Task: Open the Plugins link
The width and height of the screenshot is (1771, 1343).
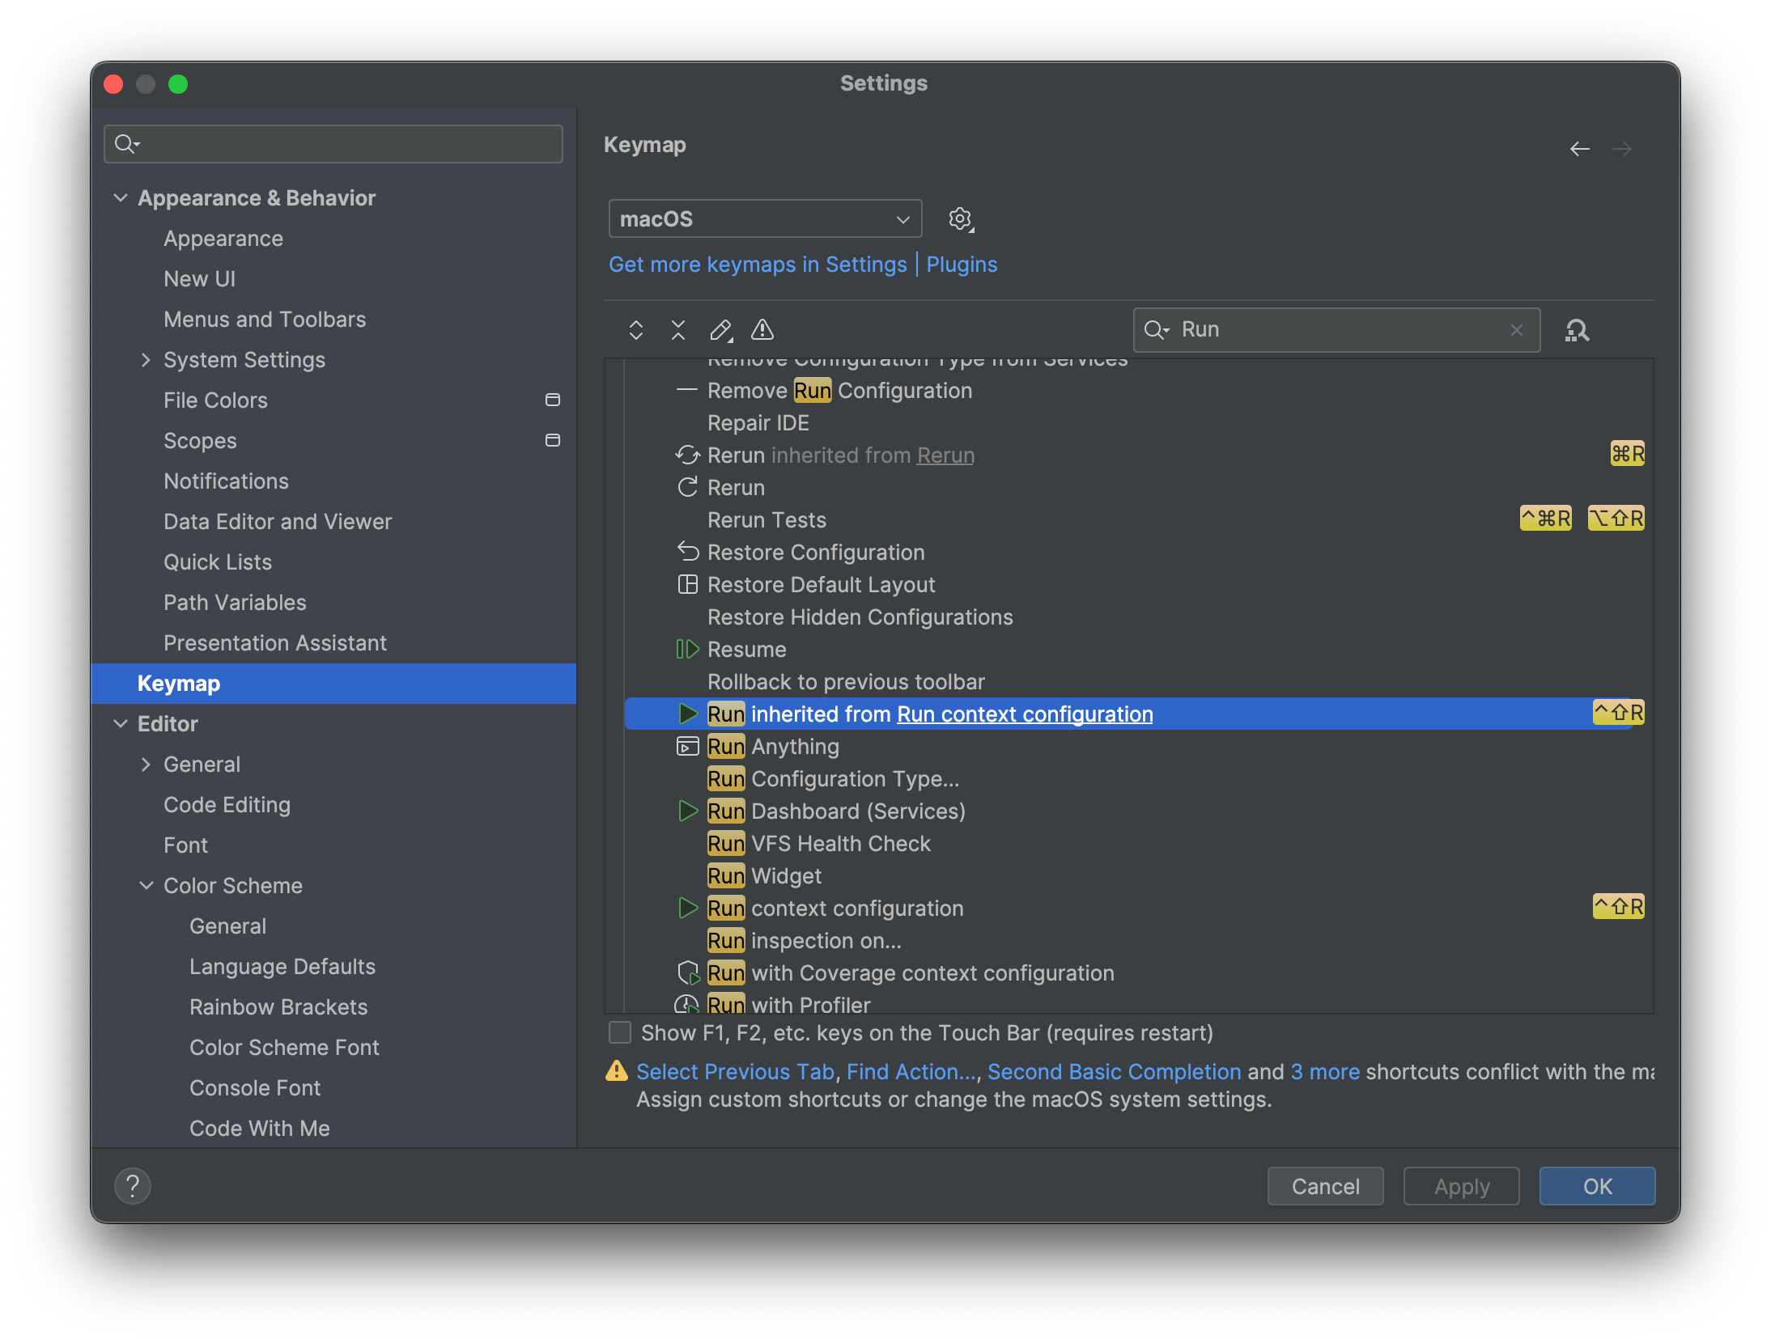Action: pos(962,265)
